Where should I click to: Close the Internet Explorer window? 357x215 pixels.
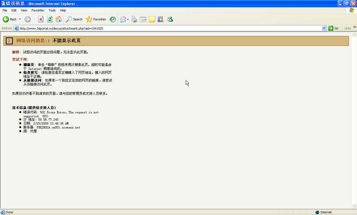click(x=353, y=4)
